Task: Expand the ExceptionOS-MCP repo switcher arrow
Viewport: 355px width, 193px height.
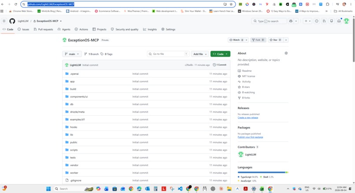Action: click(x=61, y=21)
